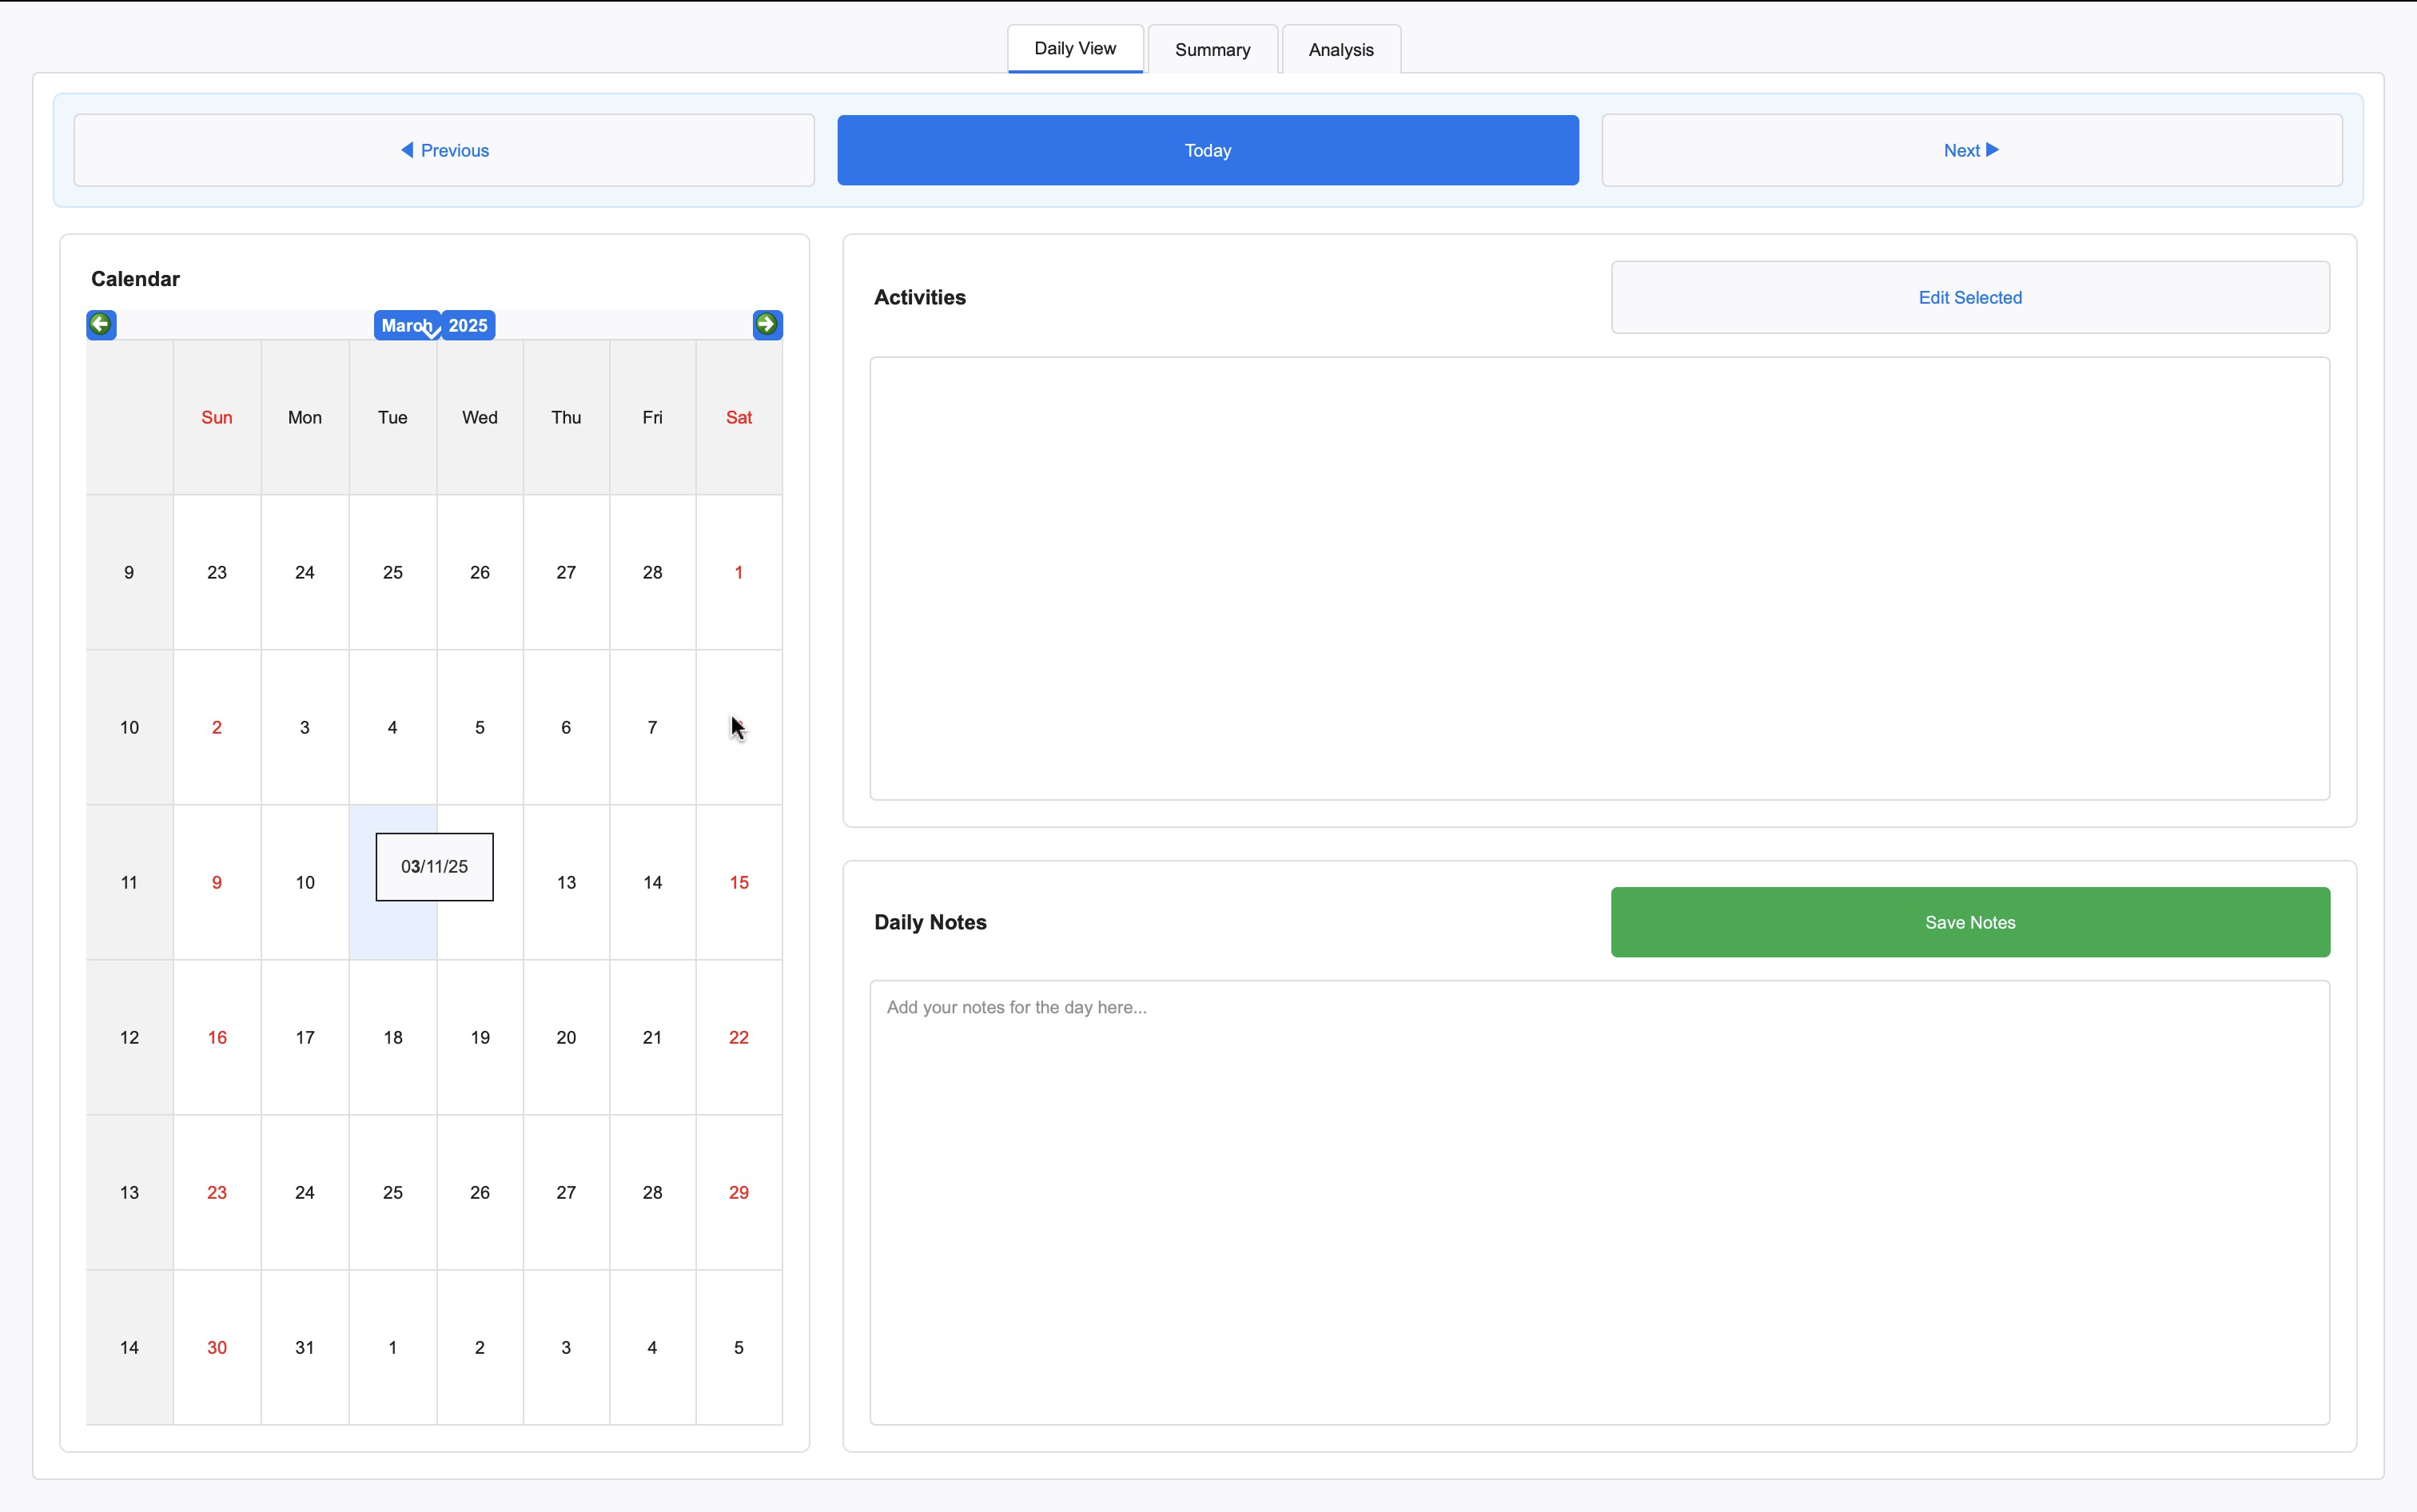
Task: Go to the Next day
Action: [1970, 150]
